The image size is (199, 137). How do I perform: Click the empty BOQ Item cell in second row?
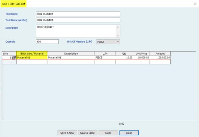click(x=32, y=62)
